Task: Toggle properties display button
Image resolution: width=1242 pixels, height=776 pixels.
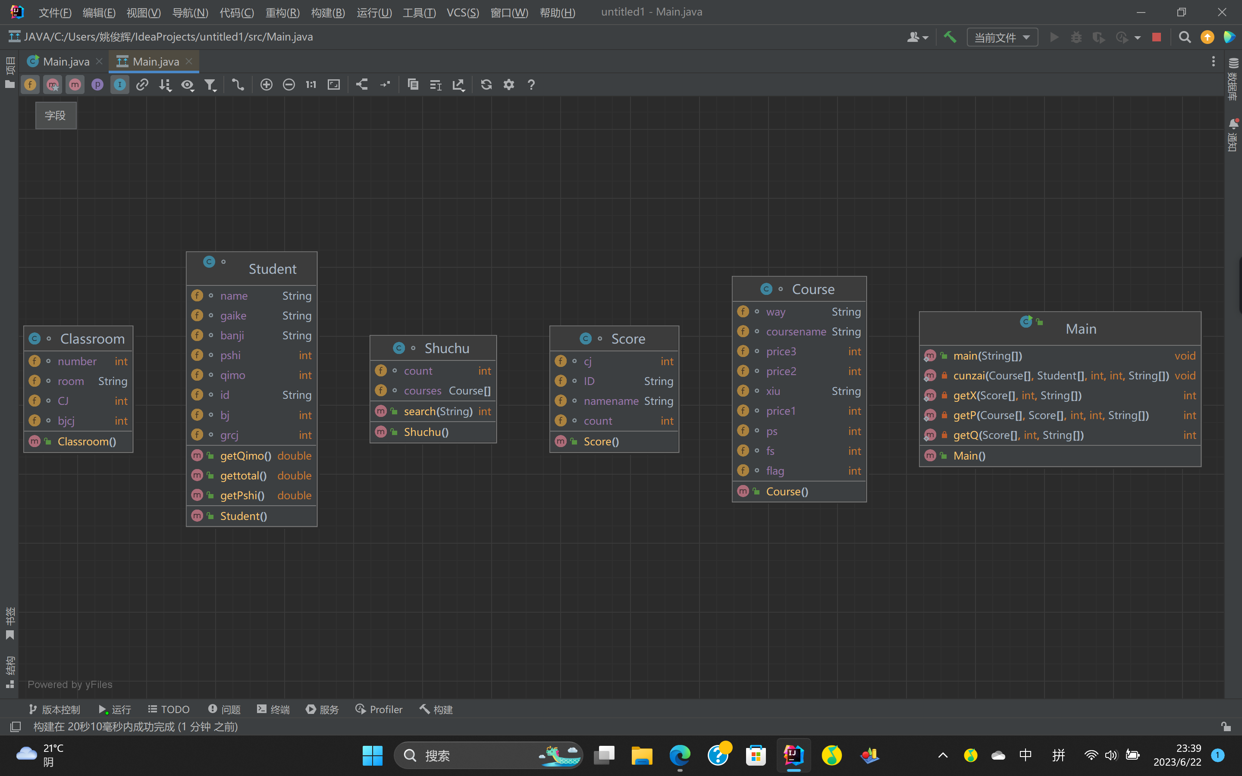Action: pyautogui.click(x=97, y=84)
